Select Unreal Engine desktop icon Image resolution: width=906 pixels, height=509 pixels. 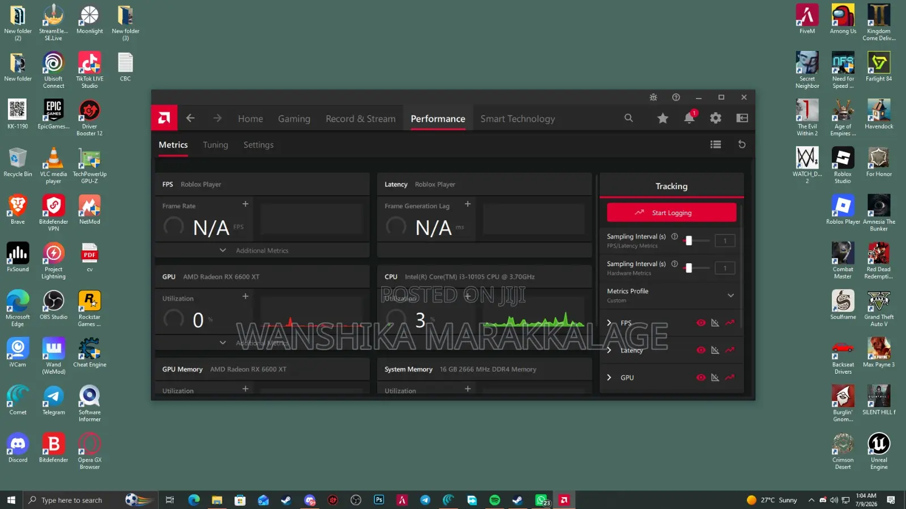[879, 451]
